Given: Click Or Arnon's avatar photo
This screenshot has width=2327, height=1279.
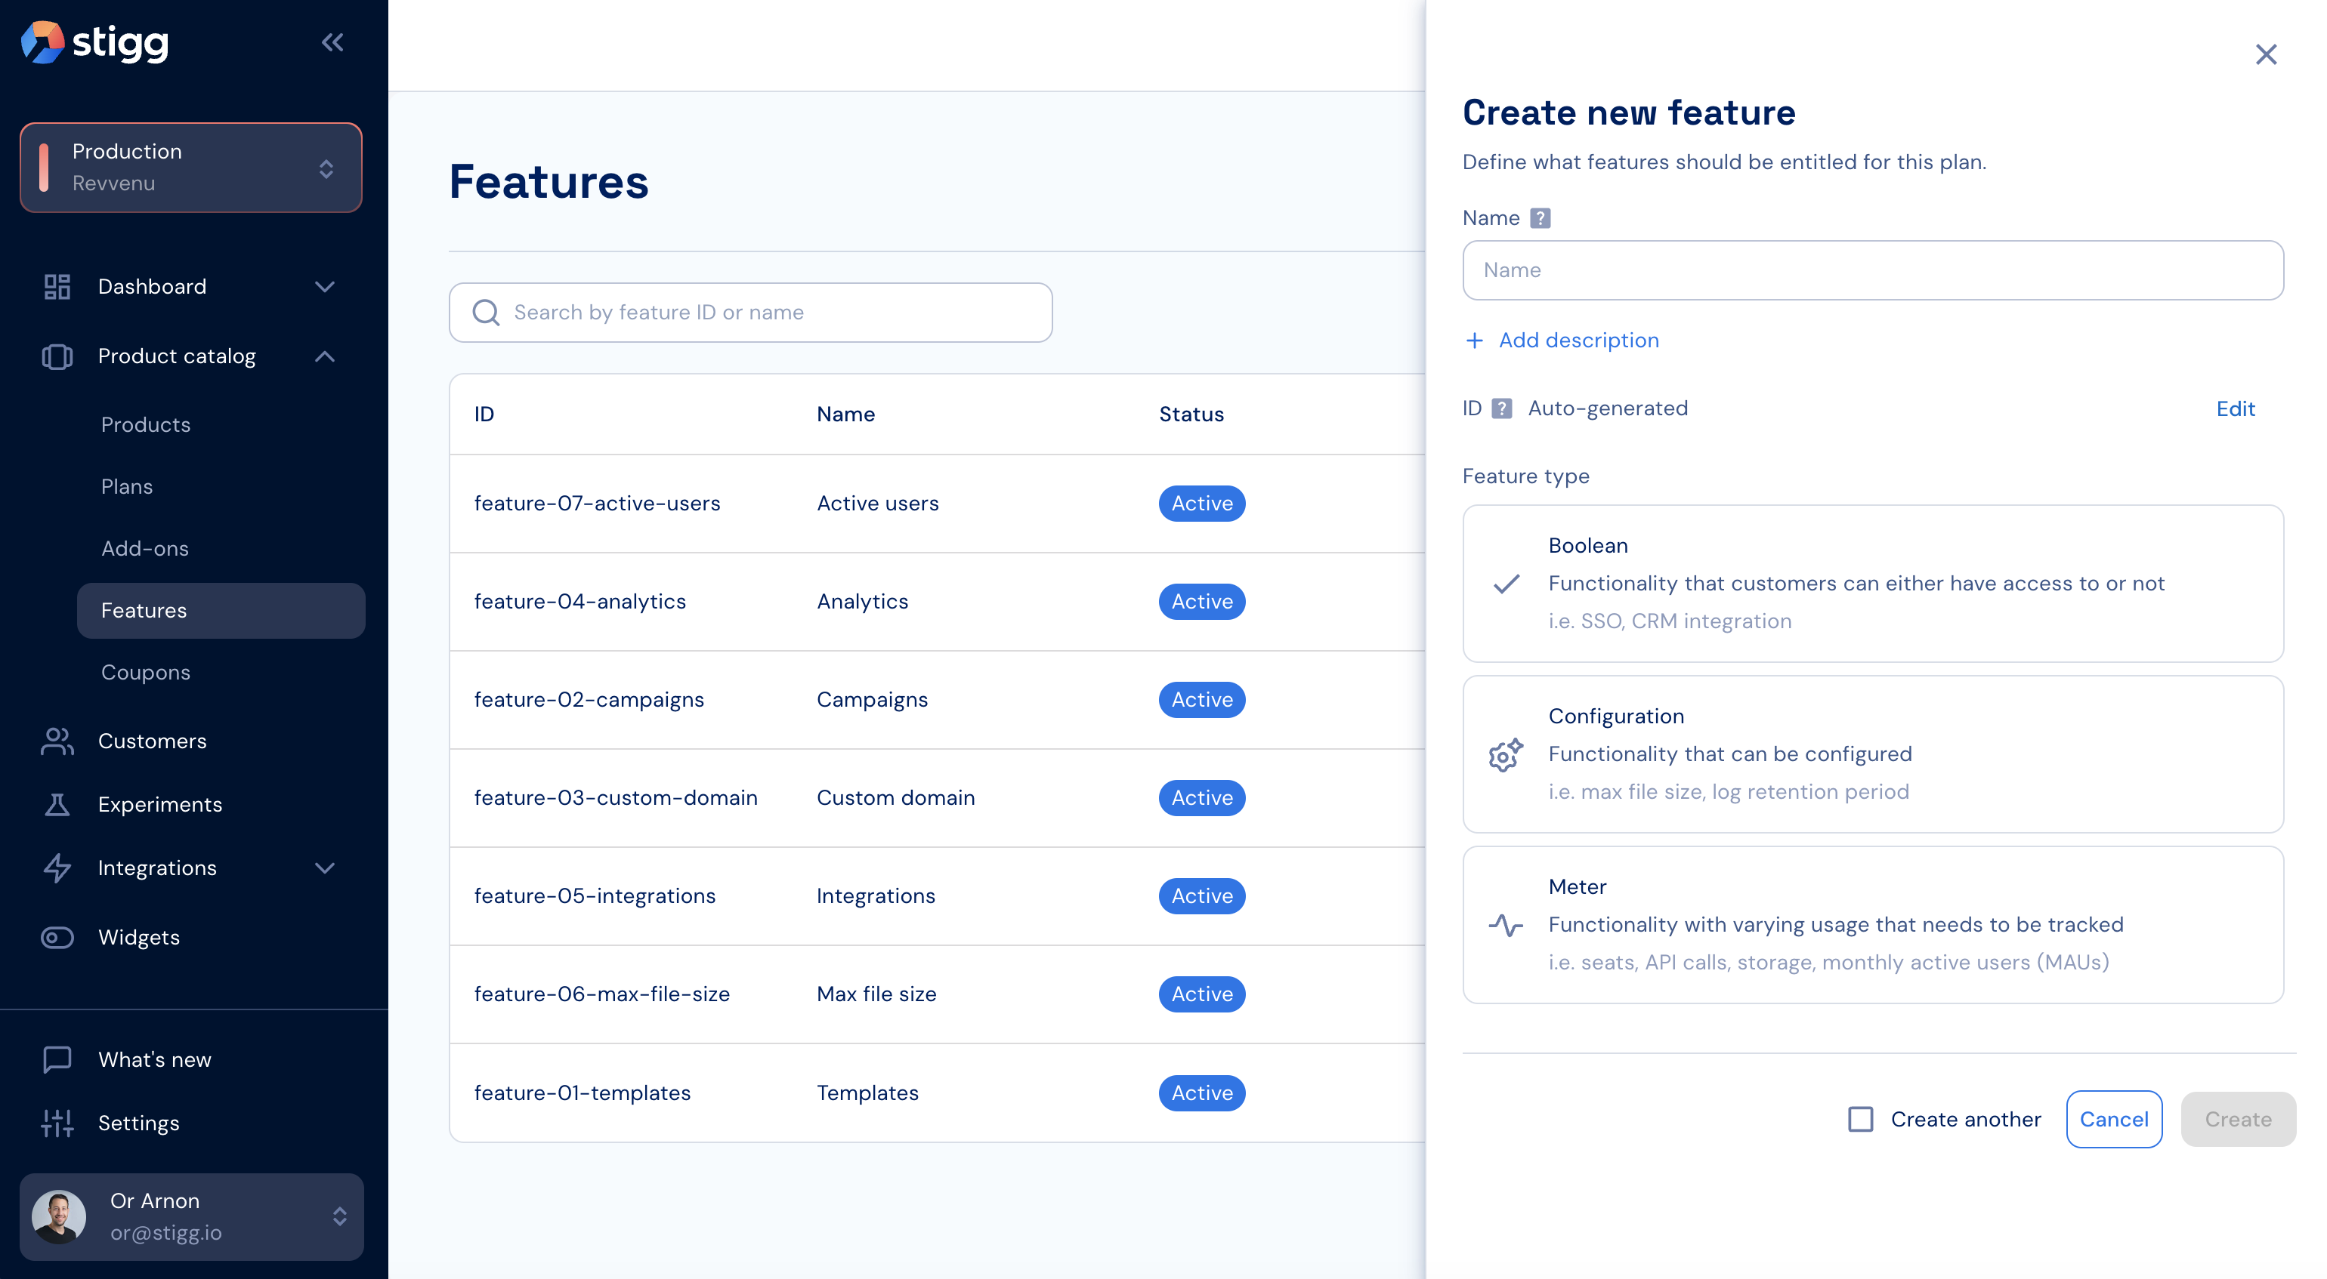Looking at the screenshot, I should [59, 1217].
